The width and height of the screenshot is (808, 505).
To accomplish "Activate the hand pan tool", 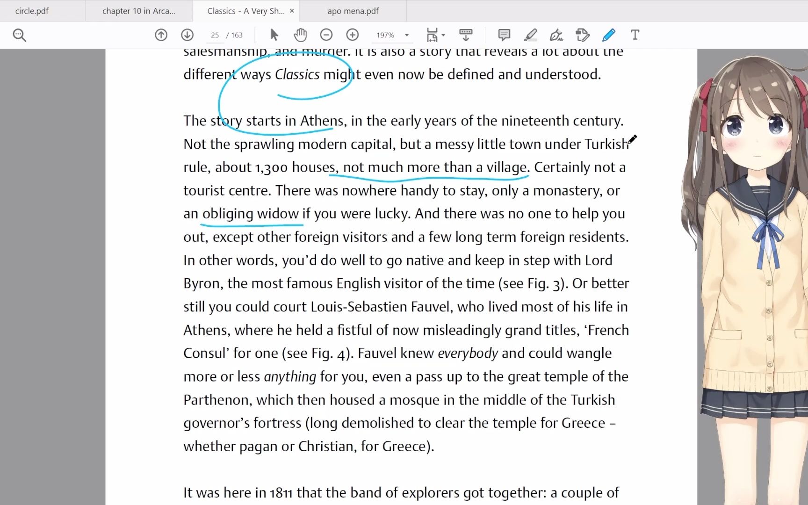I will [x=300, y=35].
